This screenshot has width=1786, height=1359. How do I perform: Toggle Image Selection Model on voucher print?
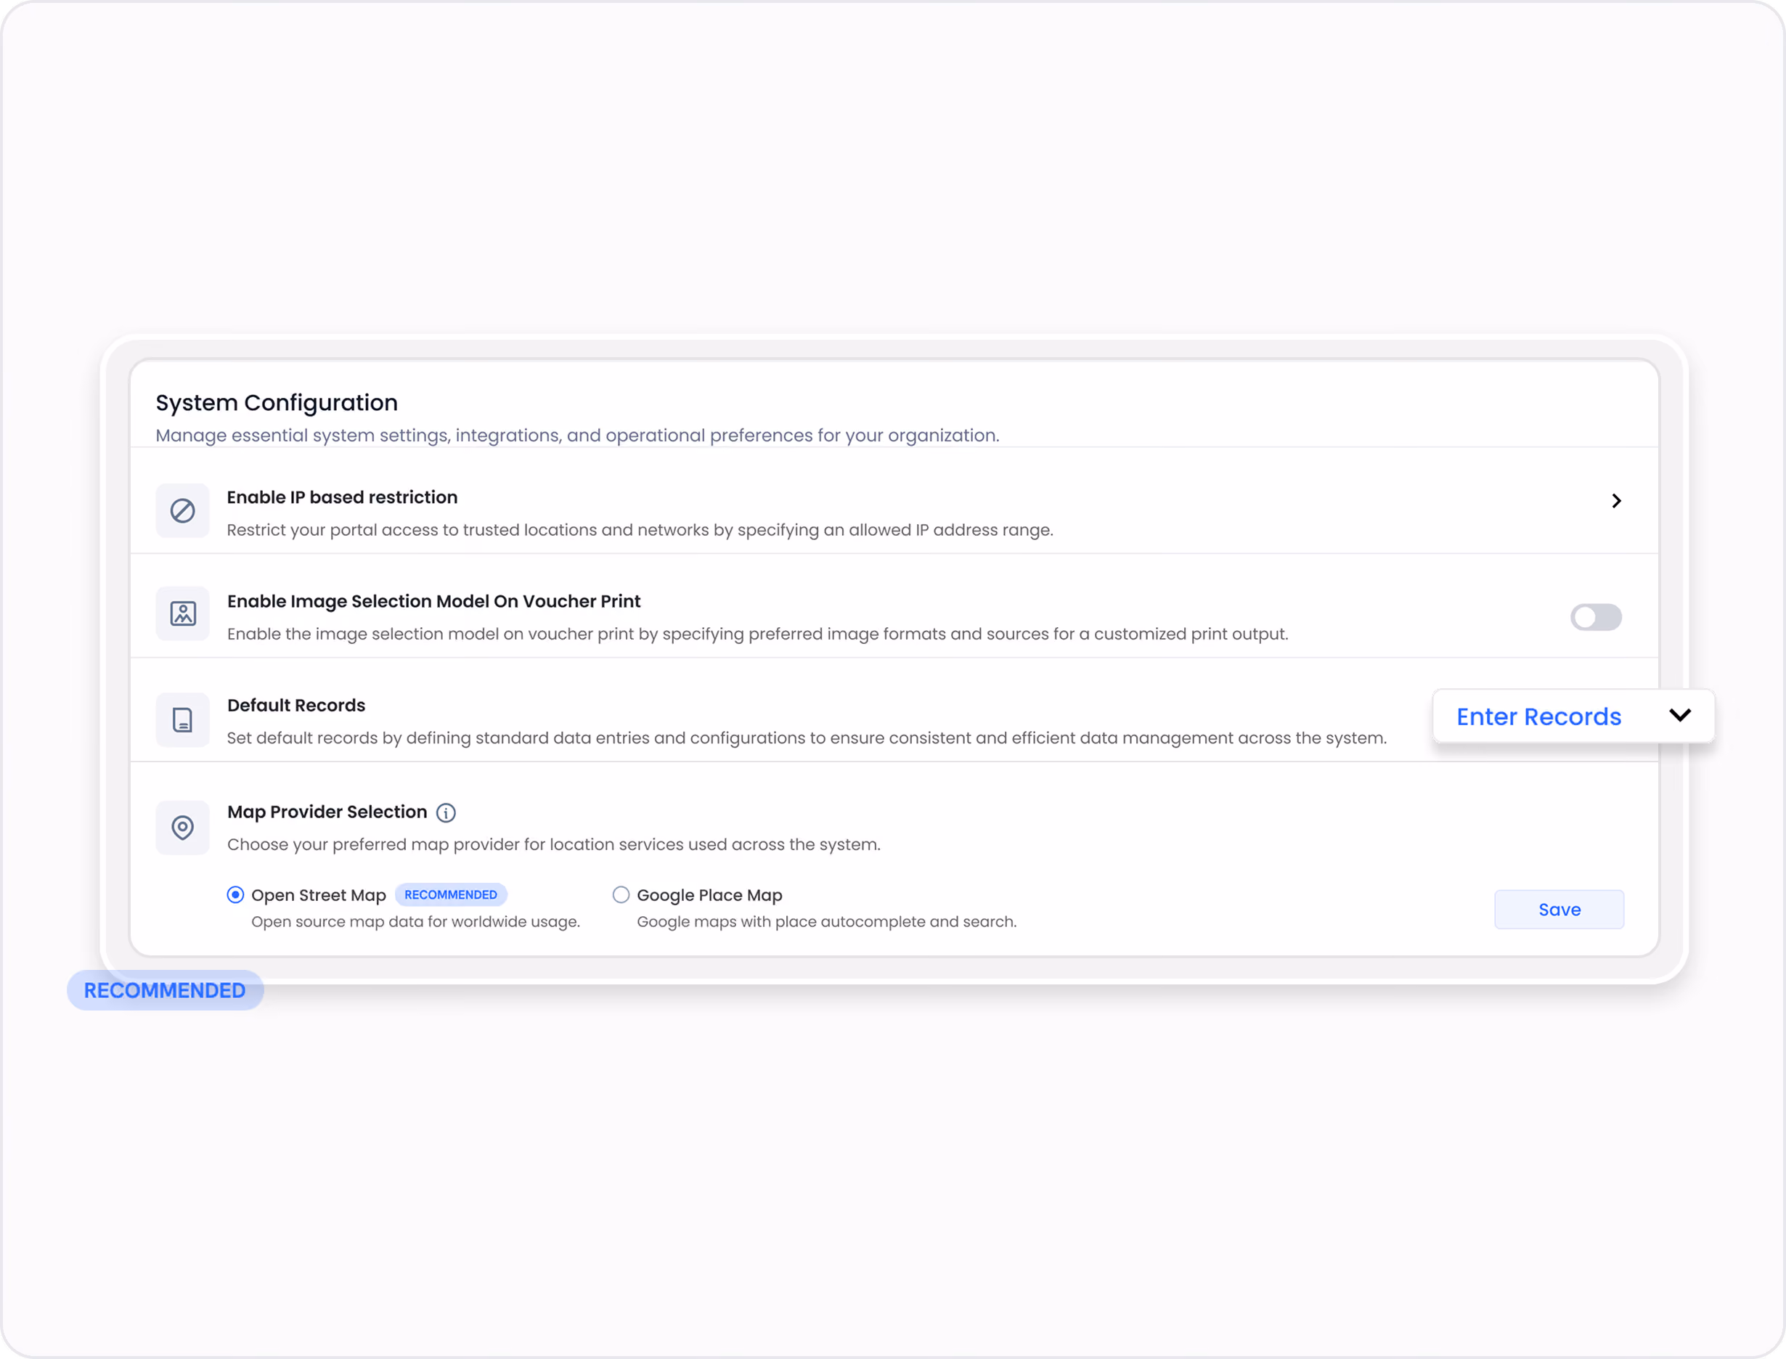pyautogui.click(x=1596, y=617)
